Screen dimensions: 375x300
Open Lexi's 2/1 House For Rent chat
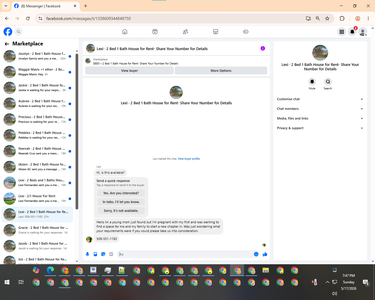tap(37, 199)
